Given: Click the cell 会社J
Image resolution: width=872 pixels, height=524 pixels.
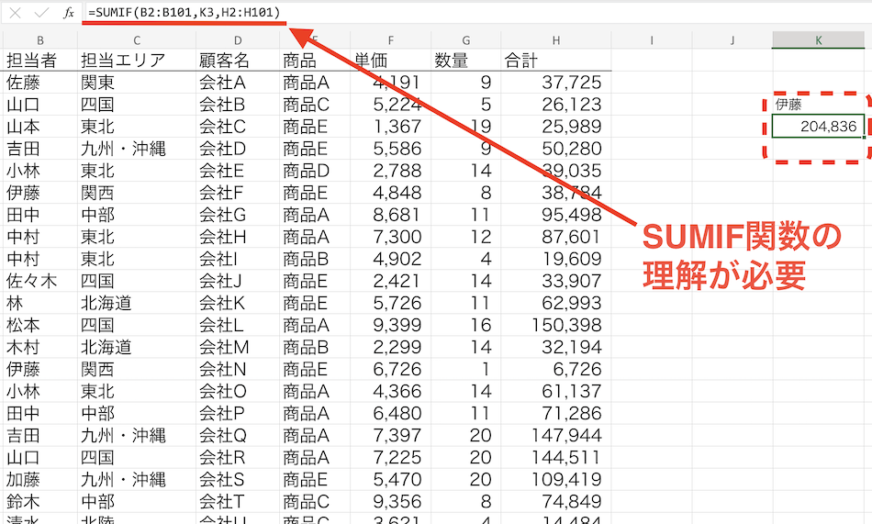Looking at the screenshot, I should click(x=238, y=281).
